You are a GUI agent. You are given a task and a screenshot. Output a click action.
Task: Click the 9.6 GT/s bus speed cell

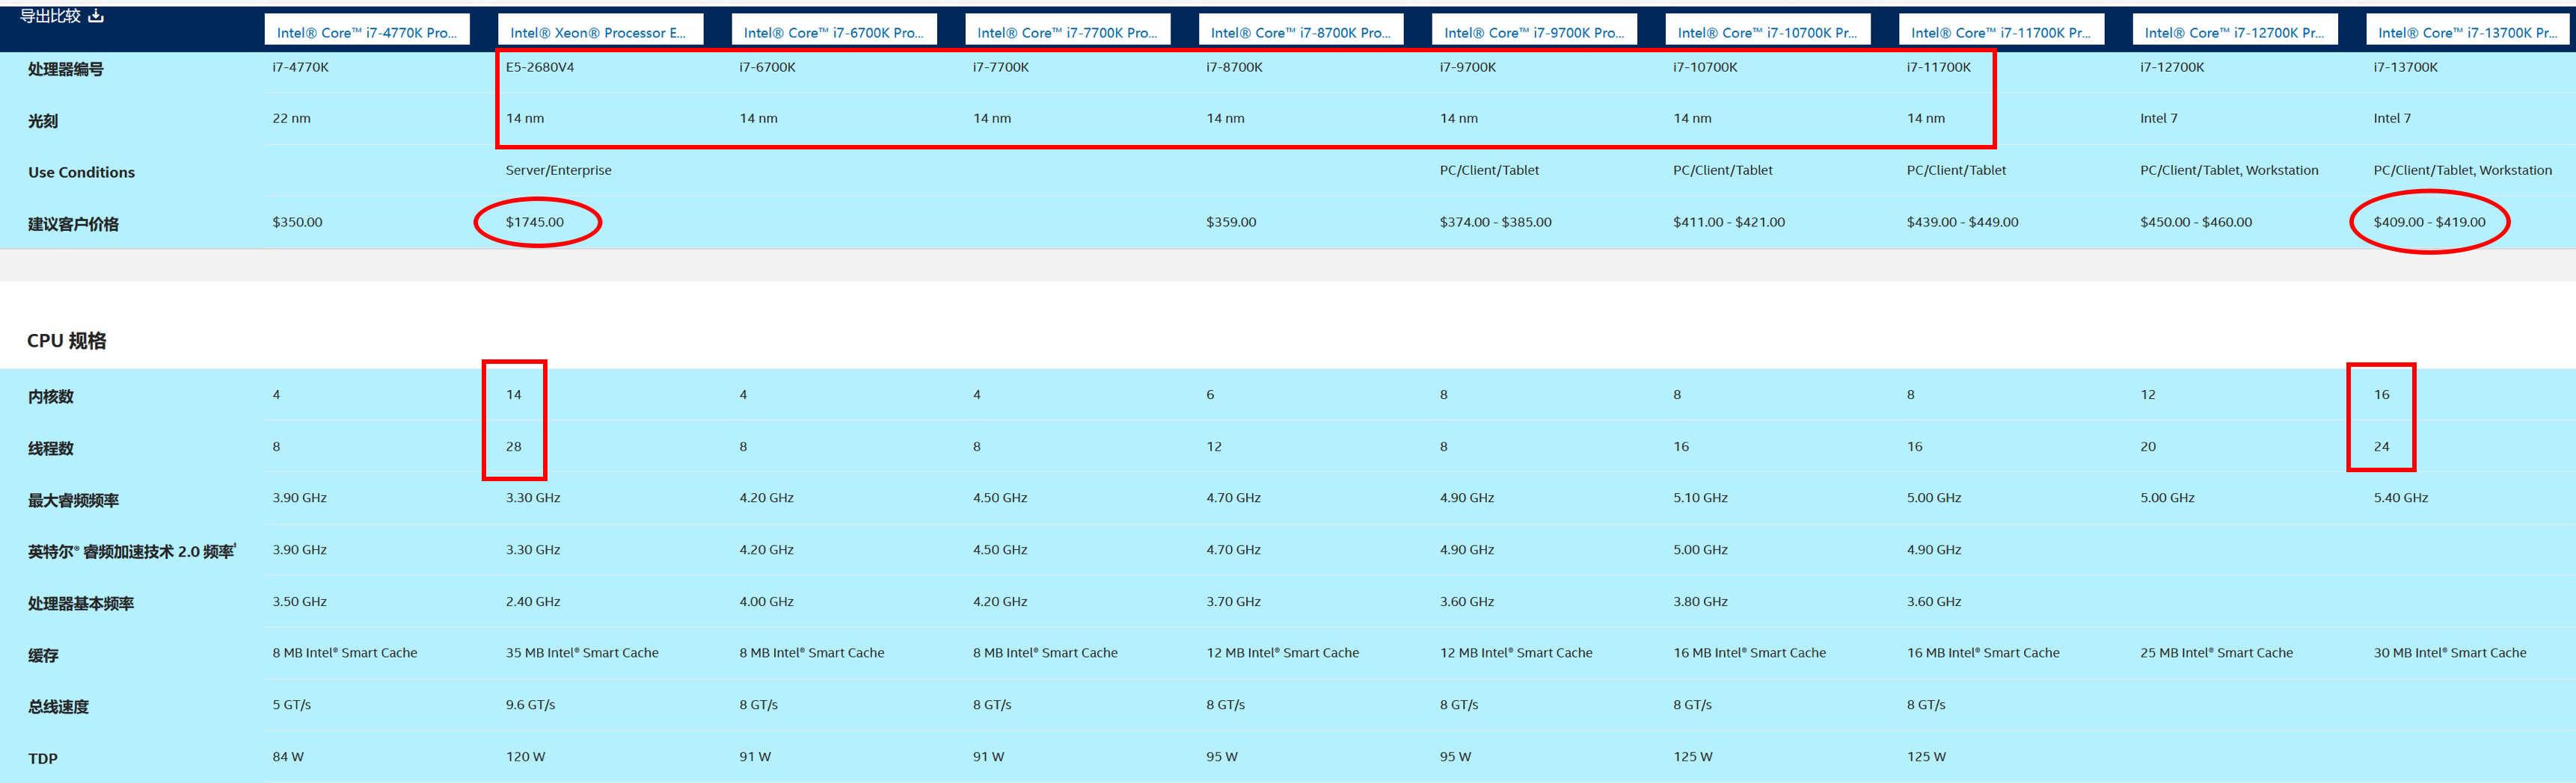coord(530,704)
